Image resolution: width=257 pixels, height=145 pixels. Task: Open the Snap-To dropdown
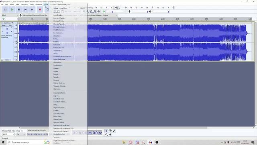(20, 134)
